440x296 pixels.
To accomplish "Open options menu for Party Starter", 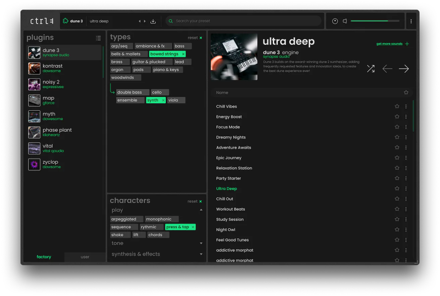I will click(x=406, y=178).
